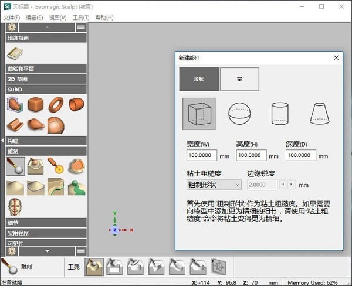Open the training guide book icon

(x=15, y=55)
